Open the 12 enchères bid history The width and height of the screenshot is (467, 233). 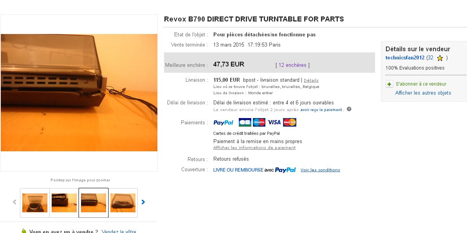tap(292, 65)
